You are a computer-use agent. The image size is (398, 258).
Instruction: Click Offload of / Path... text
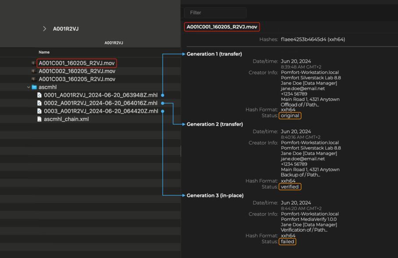point(300,104)
